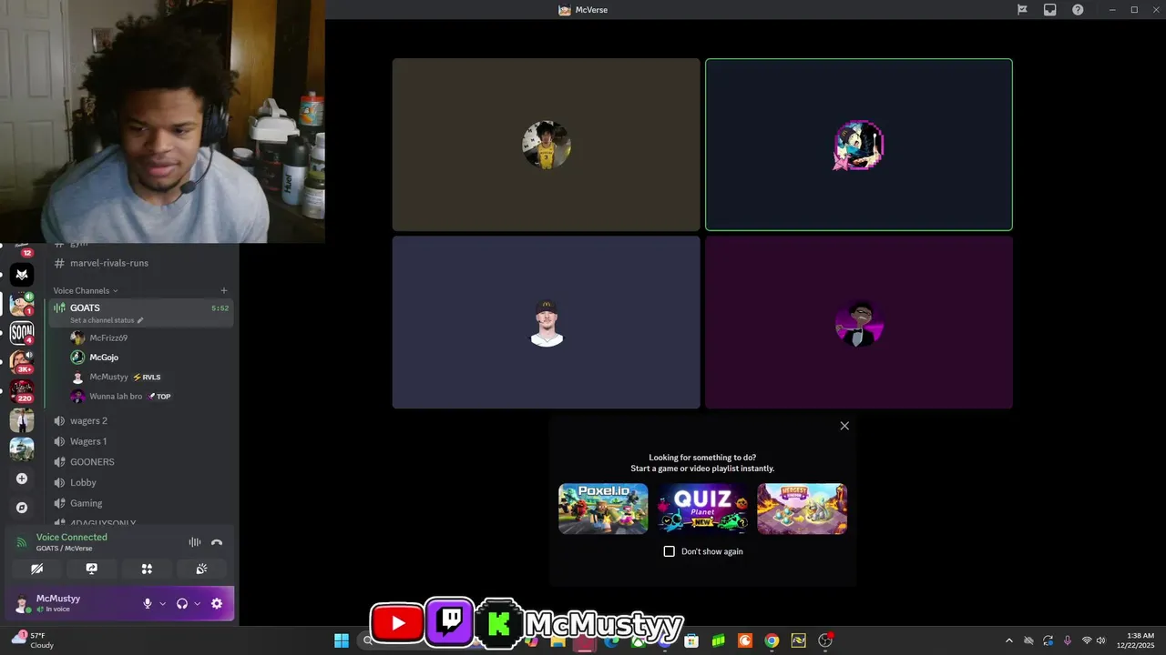
Task: Open the weather widget showing 57°F
Action: click(32, 640)
